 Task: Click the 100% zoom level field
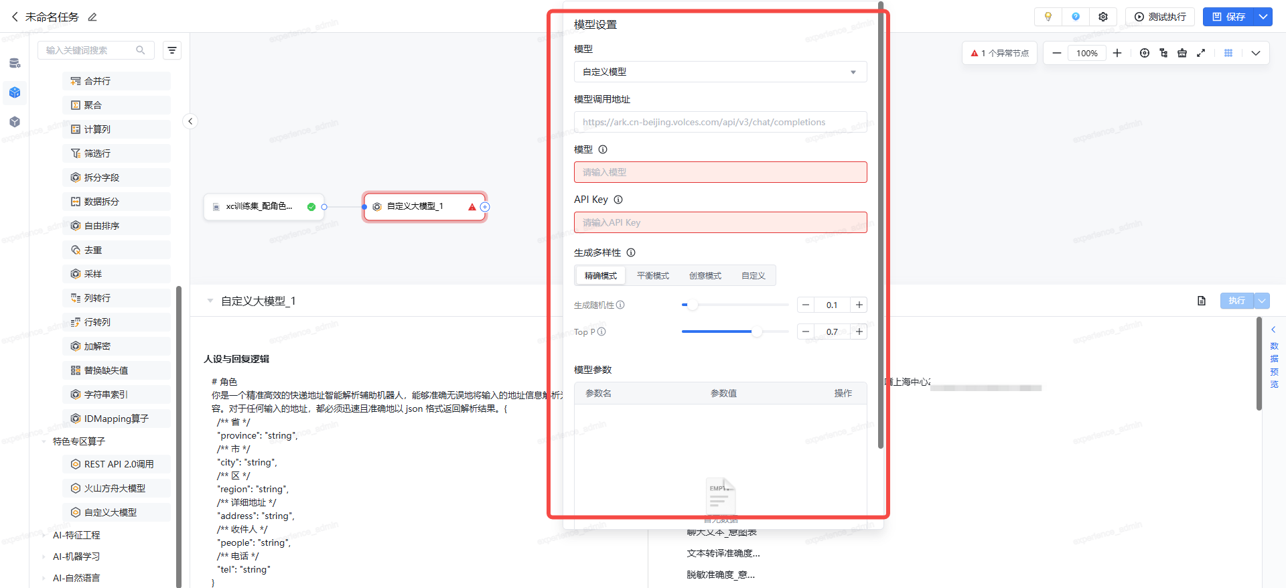pyautogui.click(x=1086, y=53)
